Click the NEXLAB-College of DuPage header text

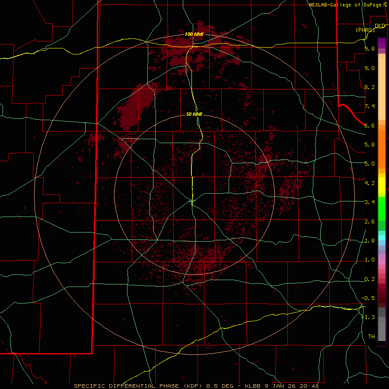(x=347, y=5)
